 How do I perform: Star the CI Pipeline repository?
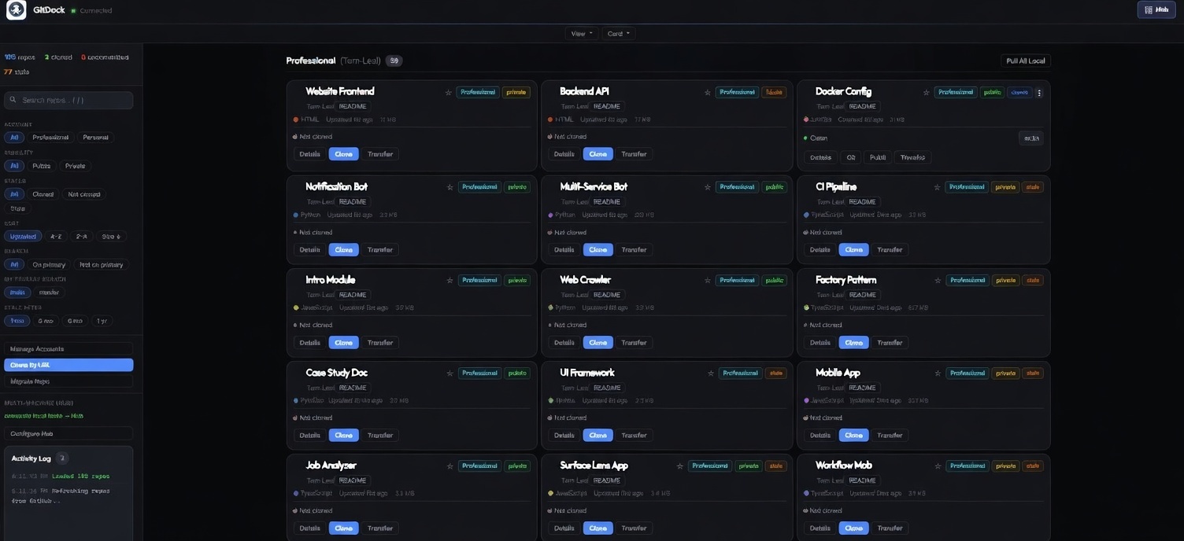[x=937, y=186]
